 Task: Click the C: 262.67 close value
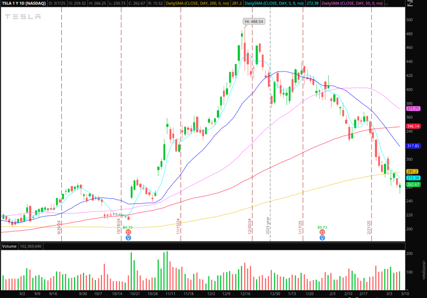point(137,3)
